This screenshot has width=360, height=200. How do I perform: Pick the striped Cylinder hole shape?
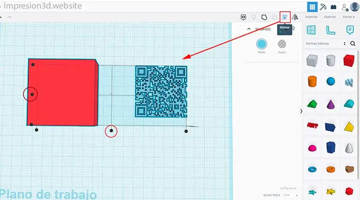pyautogui.click(x=331, y=60)
